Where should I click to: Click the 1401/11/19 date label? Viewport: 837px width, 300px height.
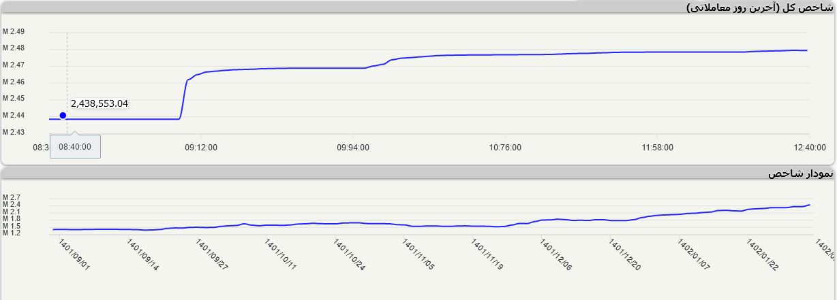click(487, 254)
